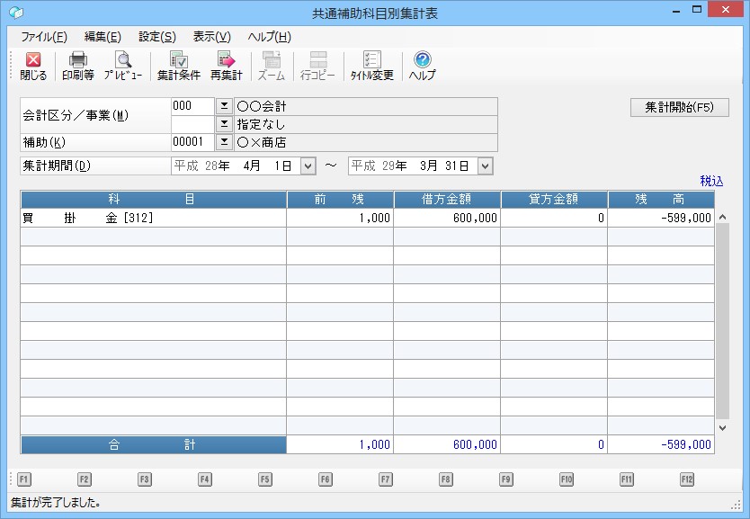Click the 税込 link text

click(712, 181)
